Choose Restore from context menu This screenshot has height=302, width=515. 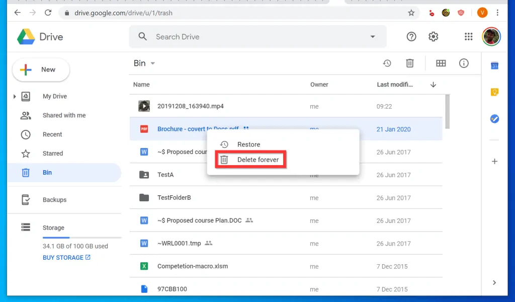click(248, 144)
